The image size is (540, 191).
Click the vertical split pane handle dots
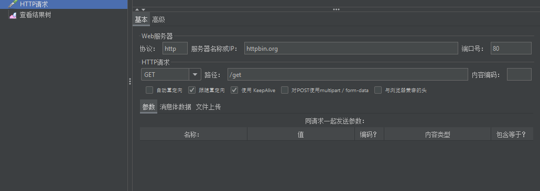click(130, 82)
